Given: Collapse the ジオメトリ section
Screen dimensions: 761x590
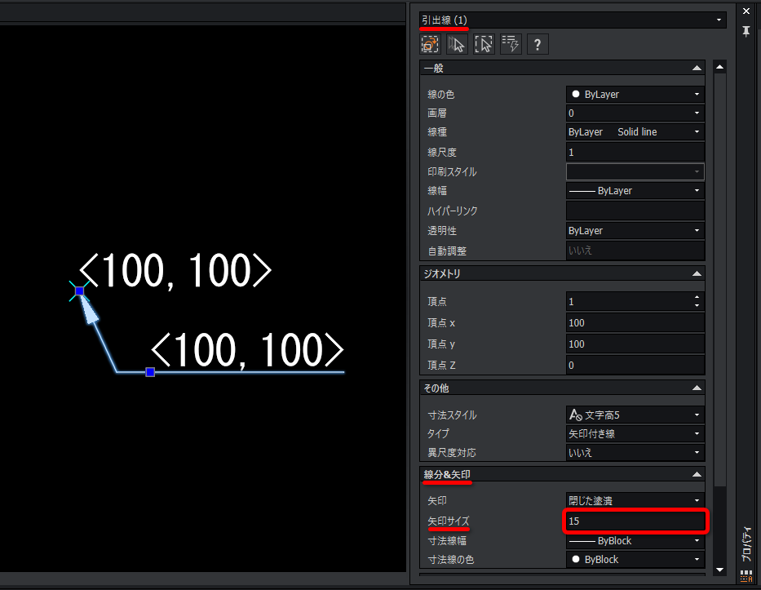Looking at the screenshot, I should coord(697,273).
